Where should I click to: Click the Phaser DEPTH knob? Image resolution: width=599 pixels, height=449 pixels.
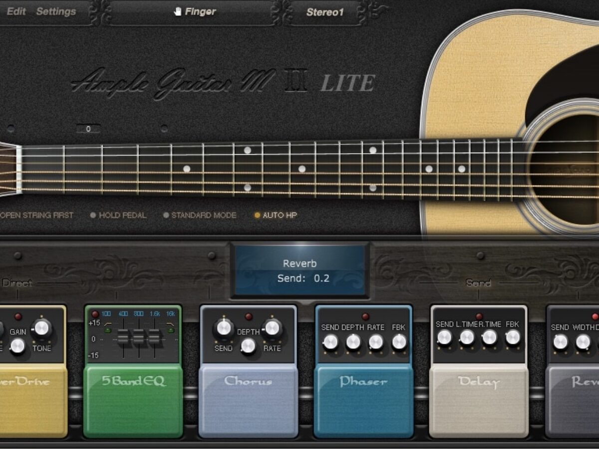click(x=353, y=342)
